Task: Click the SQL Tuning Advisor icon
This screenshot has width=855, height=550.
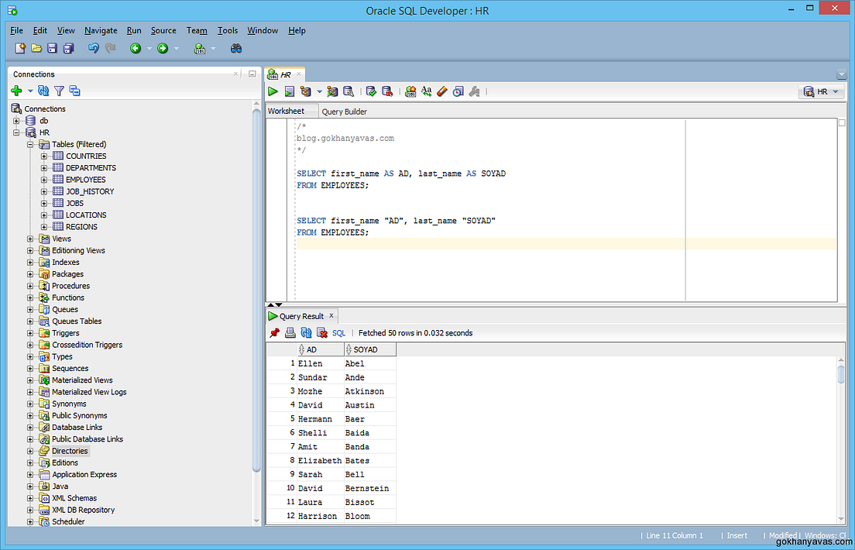Action: 348,91
